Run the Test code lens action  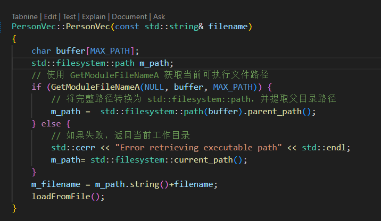coord(69,17)
